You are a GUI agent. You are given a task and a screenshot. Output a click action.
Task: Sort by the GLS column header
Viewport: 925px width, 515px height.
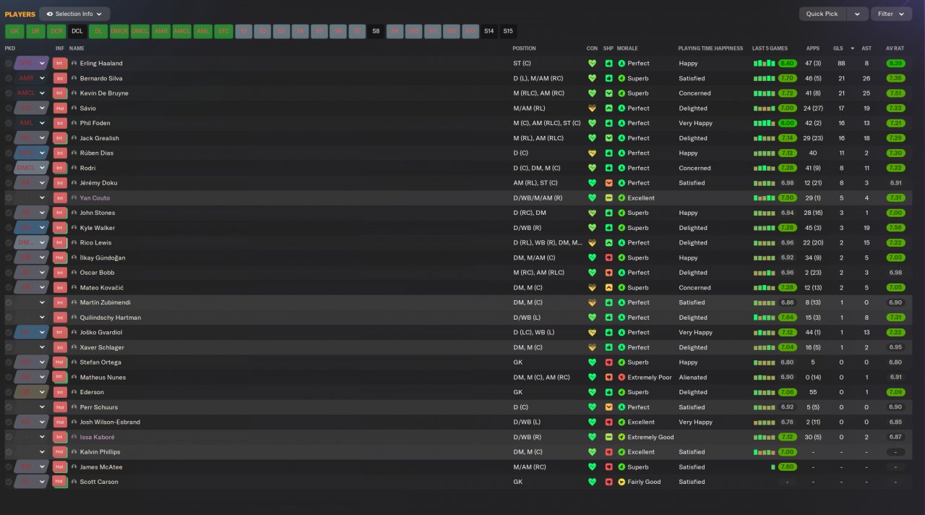pyautogui.click(x=838, y=48)
